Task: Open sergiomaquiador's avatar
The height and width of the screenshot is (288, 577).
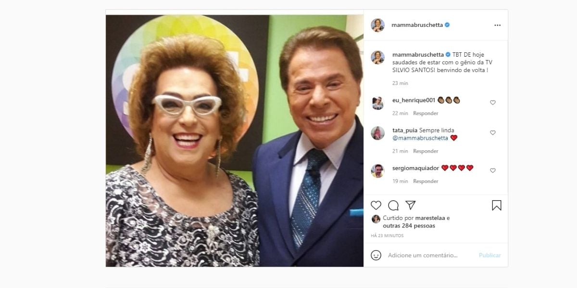Action: click(377, 171)
